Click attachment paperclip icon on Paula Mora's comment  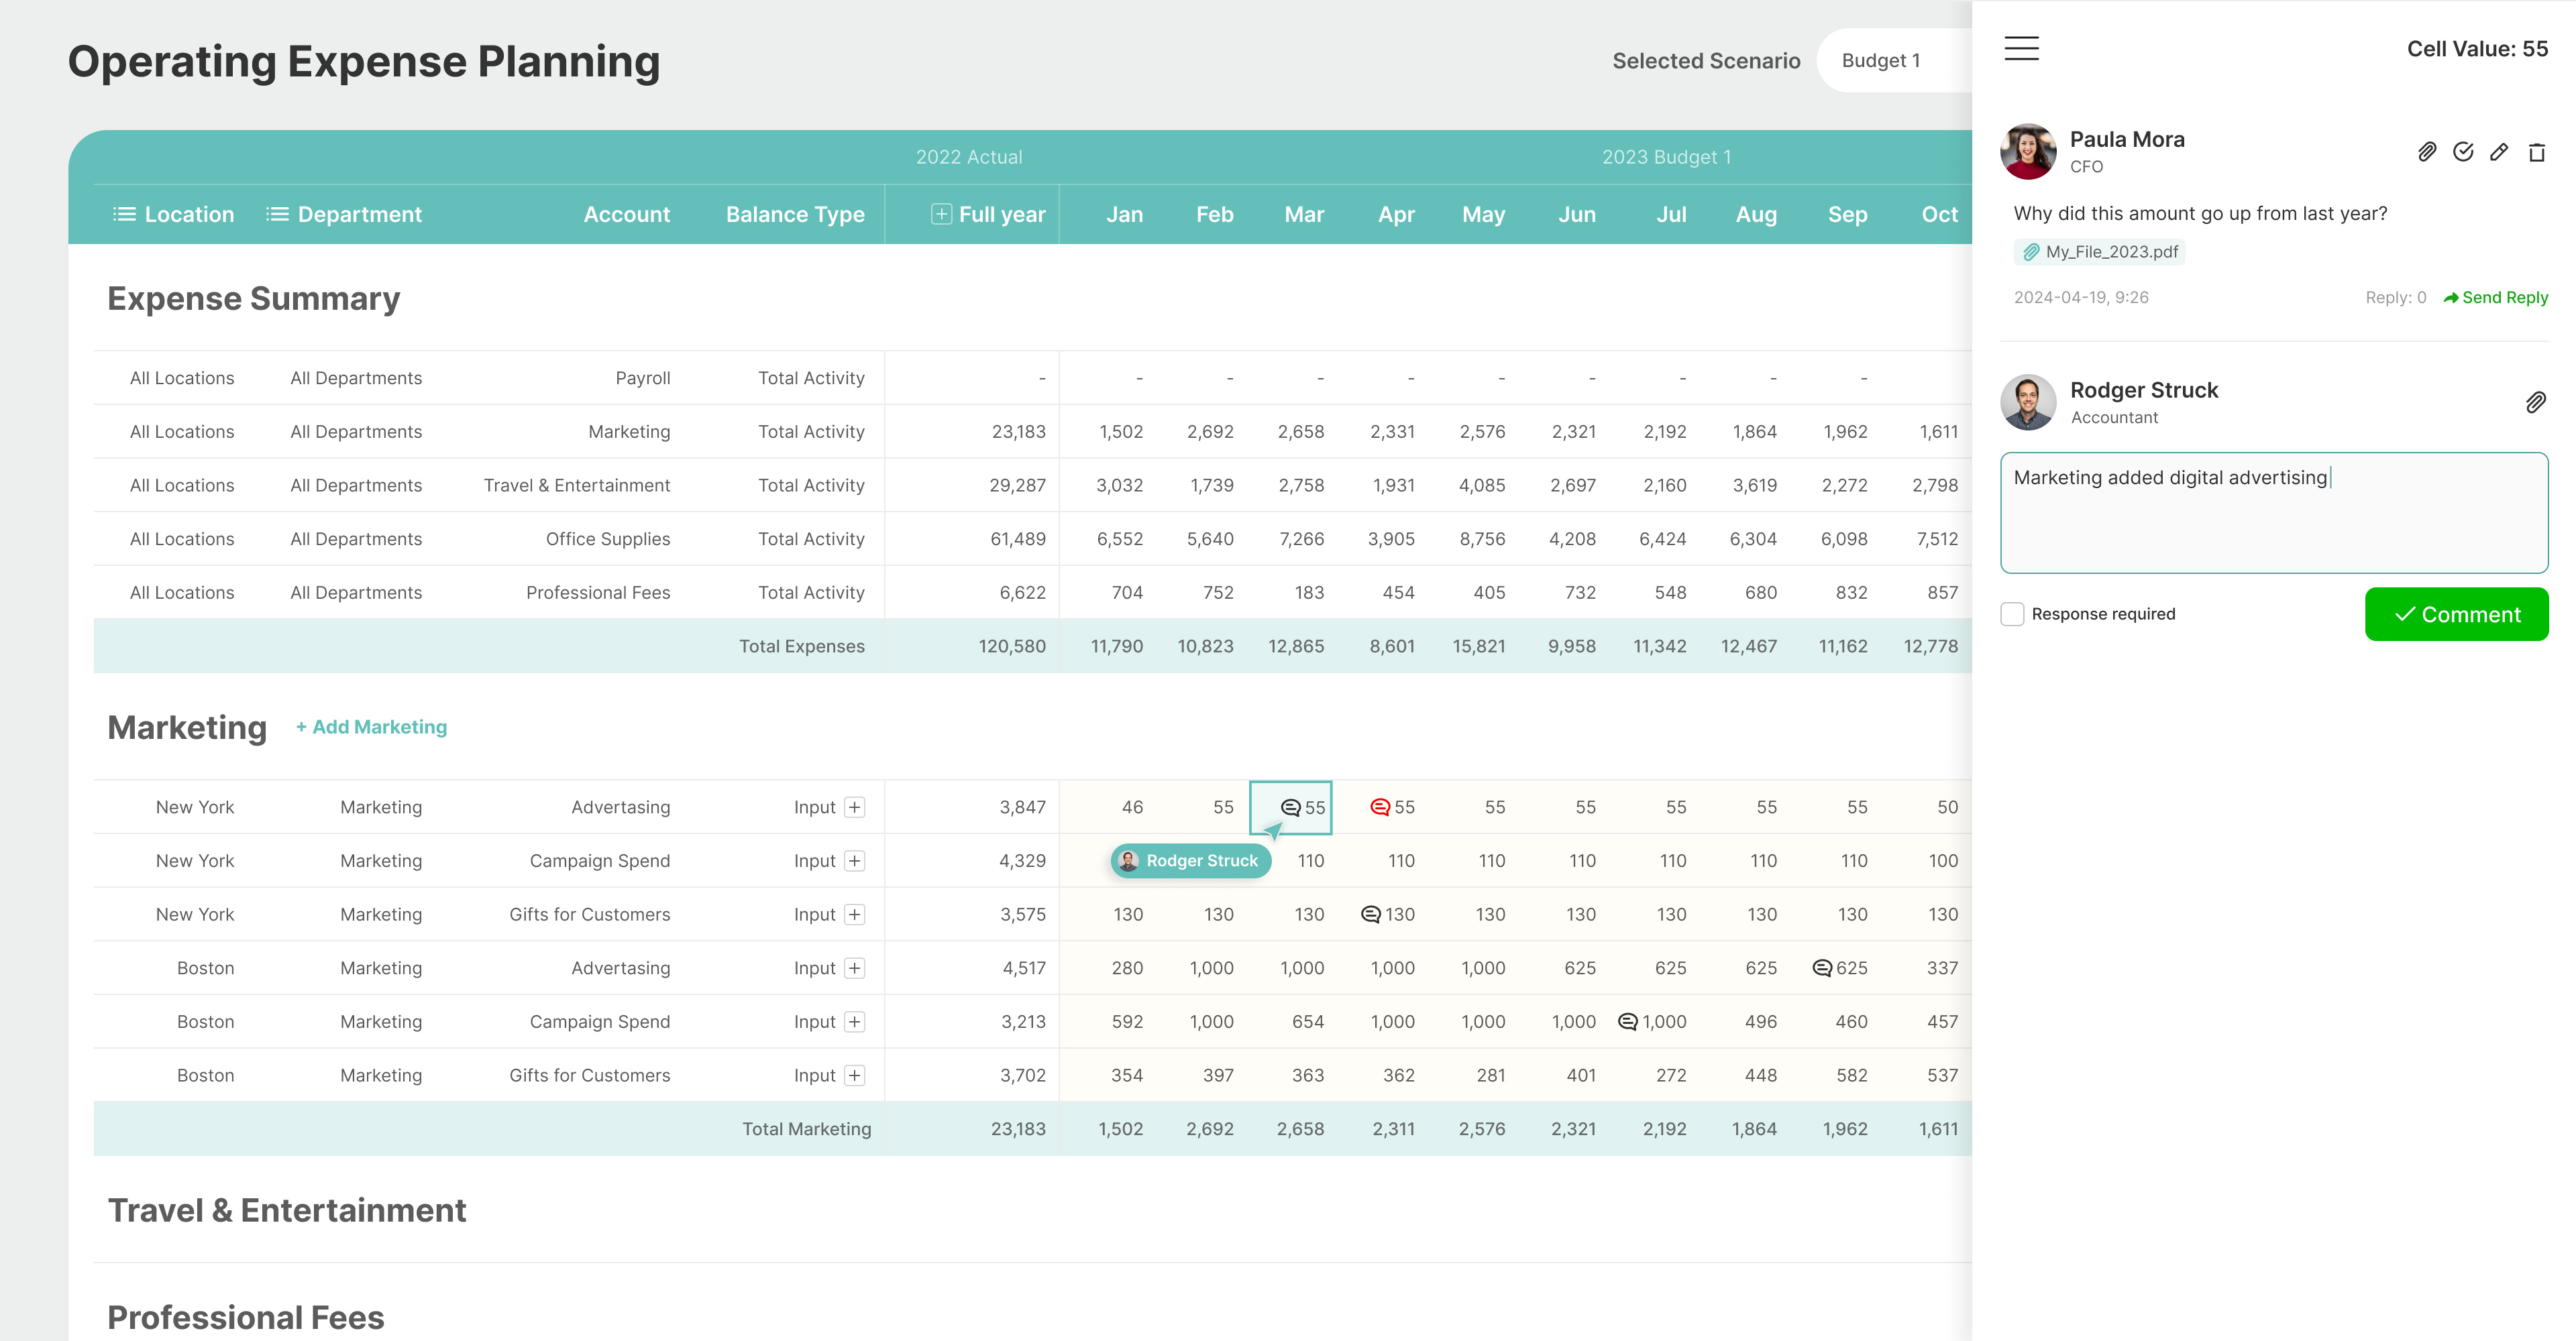pos(2426,152)
